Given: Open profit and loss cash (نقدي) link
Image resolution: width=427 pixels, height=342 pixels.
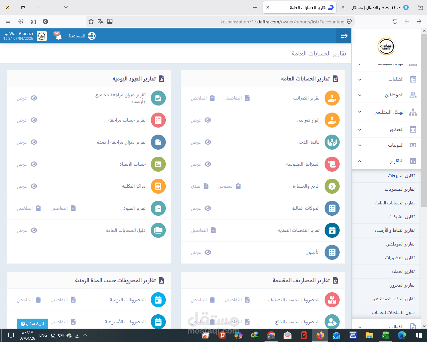Looking at the screenshot, I should (x=200, y=186).
